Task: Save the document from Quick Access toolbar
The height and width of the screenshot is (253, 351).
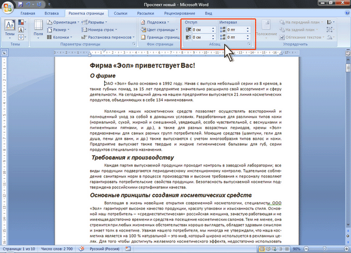Action: pyautogui.click(x=21, y=4)
